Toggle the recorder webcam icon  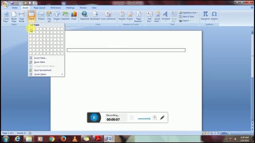pyautogui.click(x=155, y=117)
